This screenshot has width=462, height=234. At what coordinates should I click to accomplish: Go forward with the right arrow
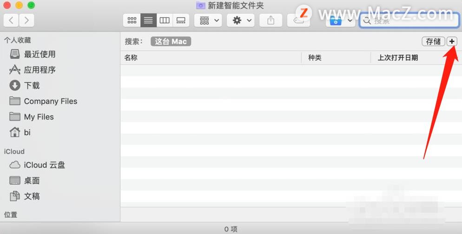click(27, 20)
